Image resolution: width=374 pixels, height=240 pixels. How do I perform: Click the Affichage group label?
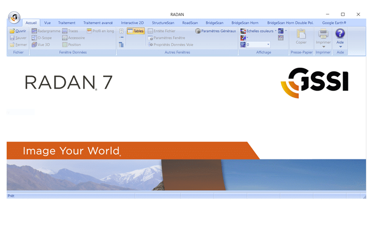[263, 52]
